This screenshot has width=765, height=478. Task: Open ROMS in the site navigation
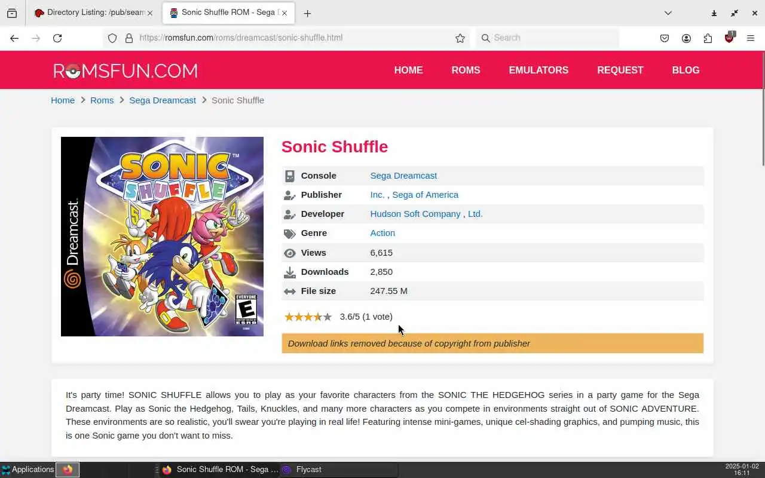(x=466, y=70)
